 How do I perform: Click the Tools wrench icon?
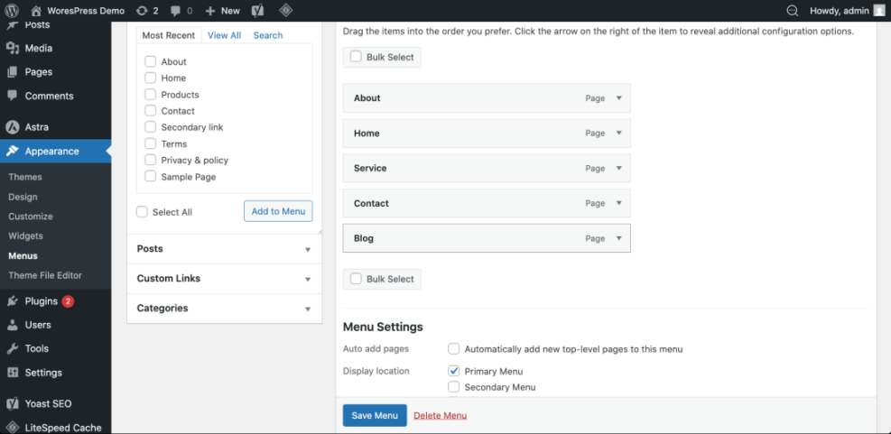[x=13, y=349]
